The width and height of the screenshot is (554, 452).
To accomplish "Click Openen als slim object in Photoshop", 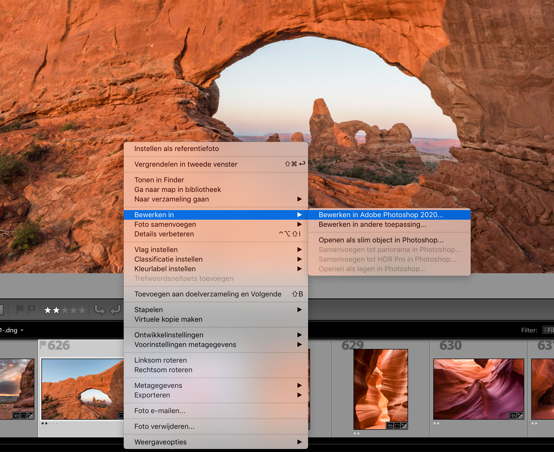I will [x=381, y=240].
